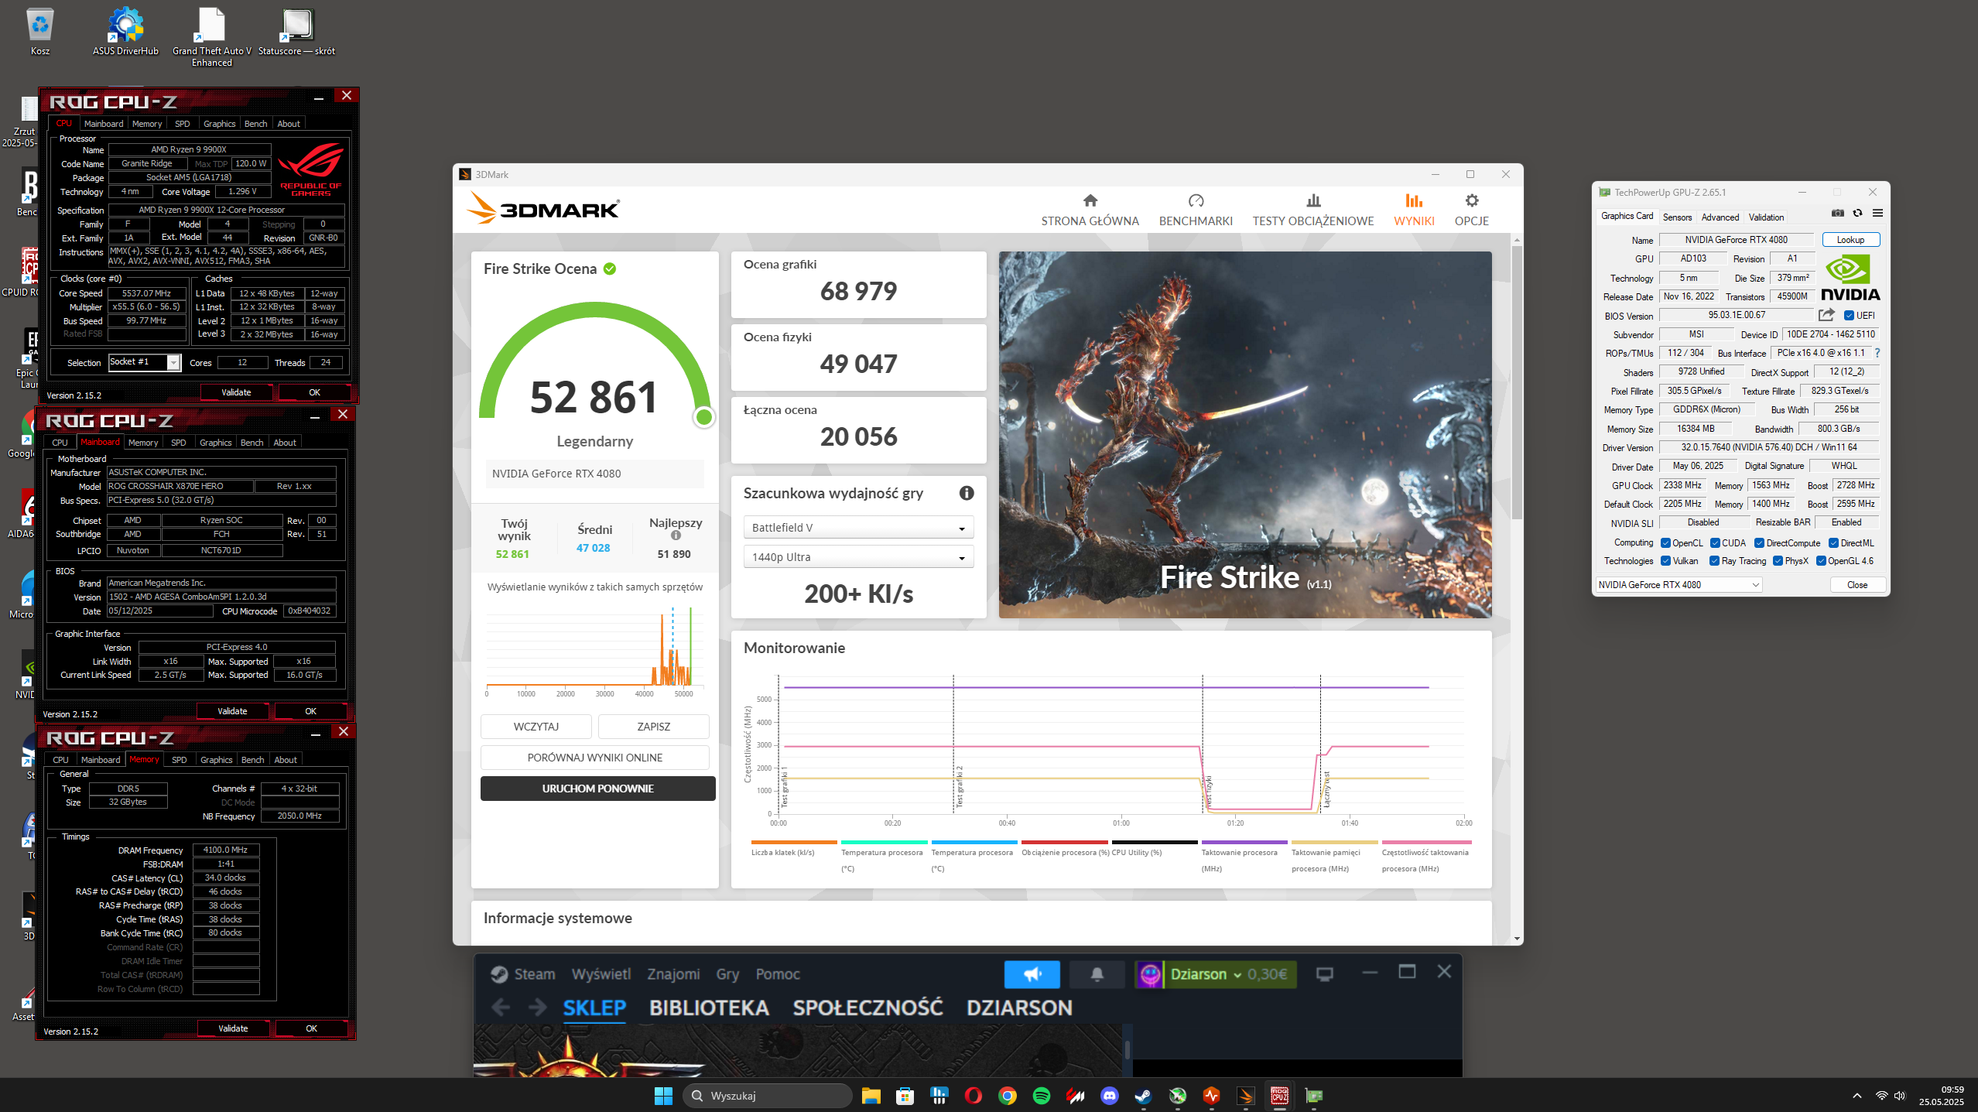Click the Fire Strike preview image
1978x1112 pixels.
pos(1245,434)
